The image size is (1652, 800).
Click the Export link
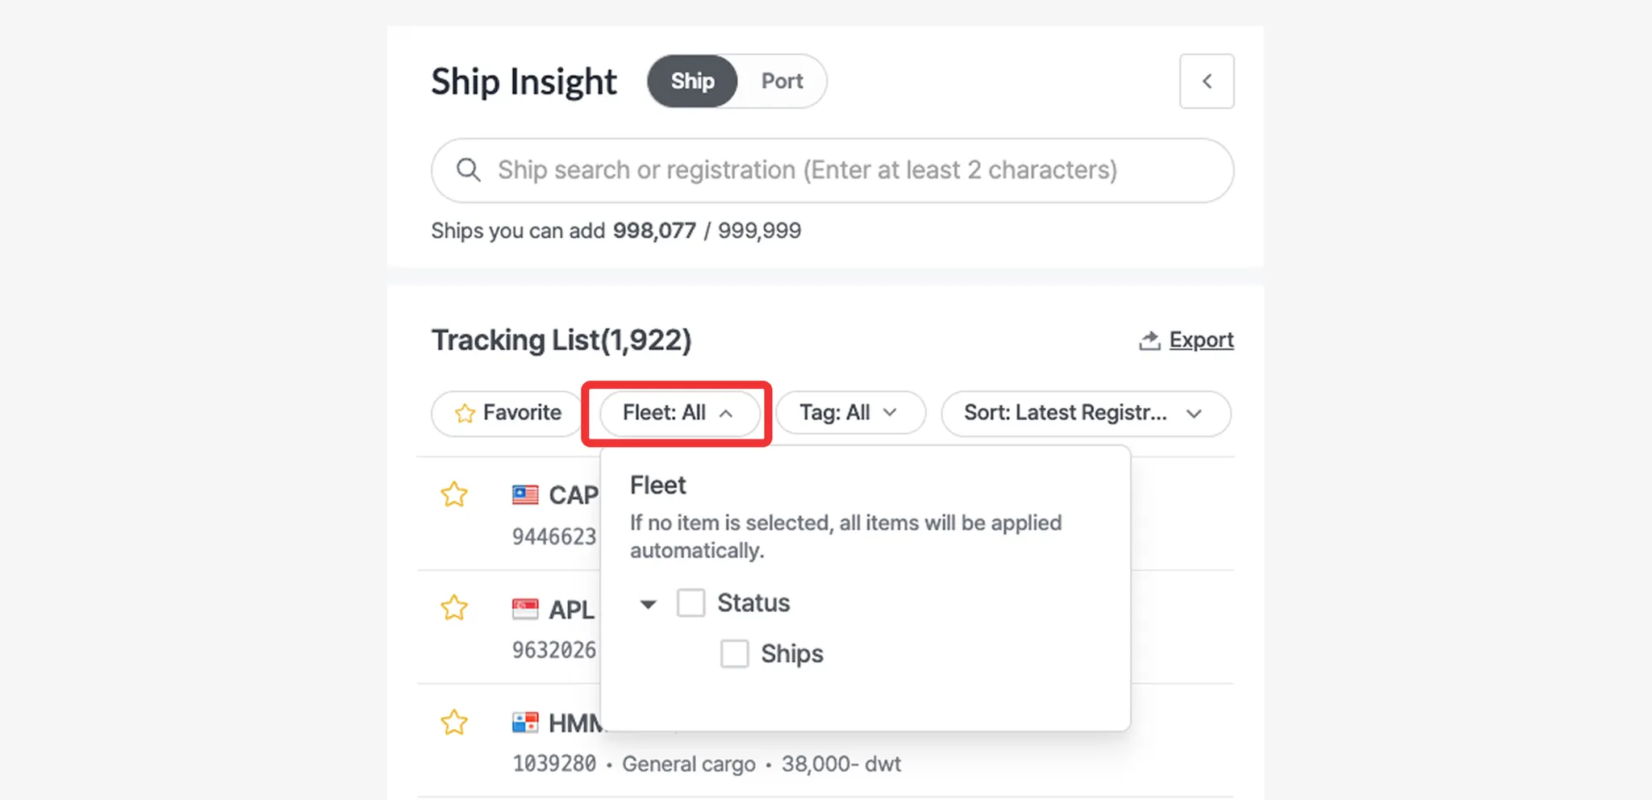[x=1200, y=340]
